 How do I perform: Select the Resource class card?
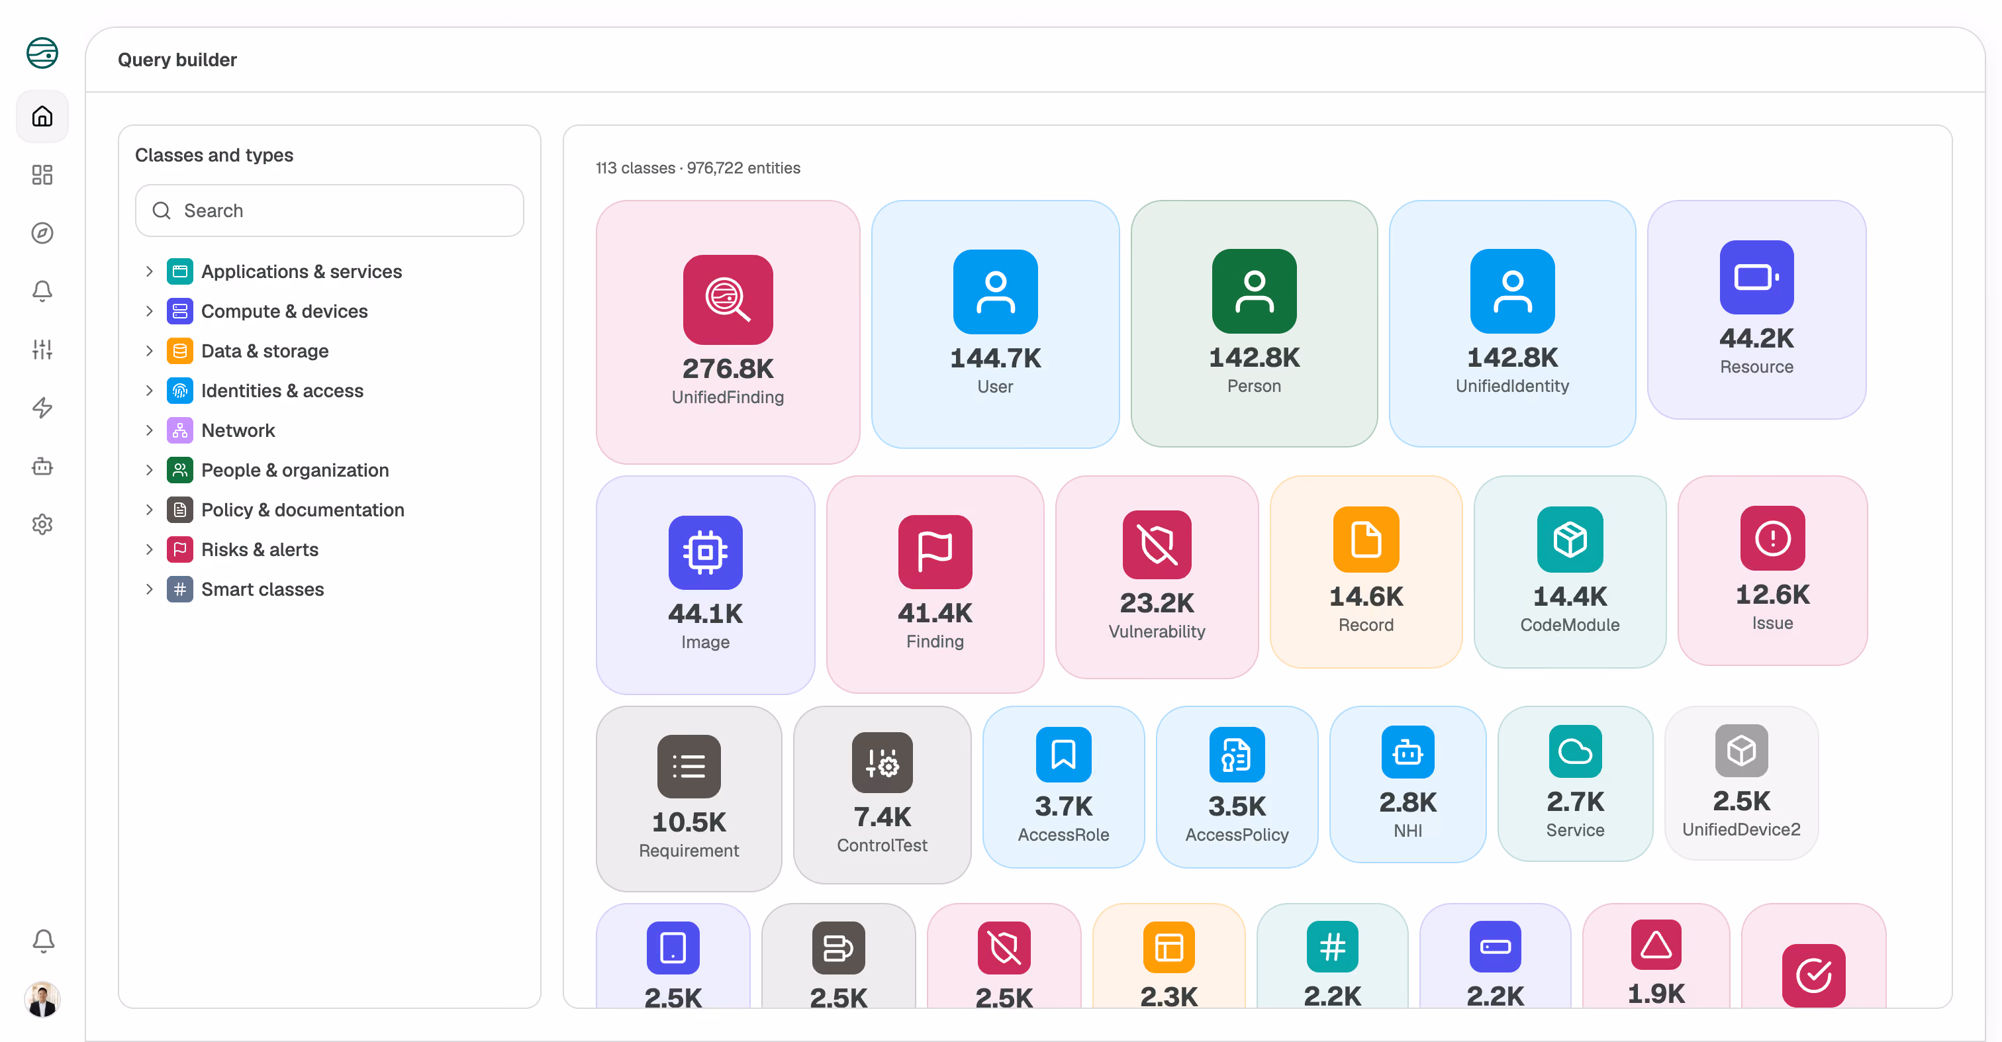point(1756,310)
